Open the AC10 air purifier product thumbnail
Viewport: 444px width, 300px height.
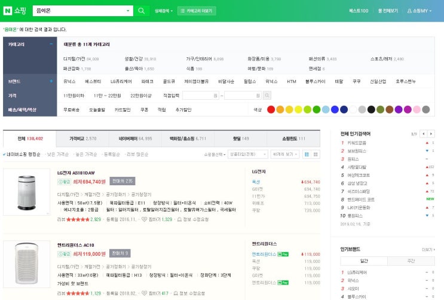(x=27, y=264)
